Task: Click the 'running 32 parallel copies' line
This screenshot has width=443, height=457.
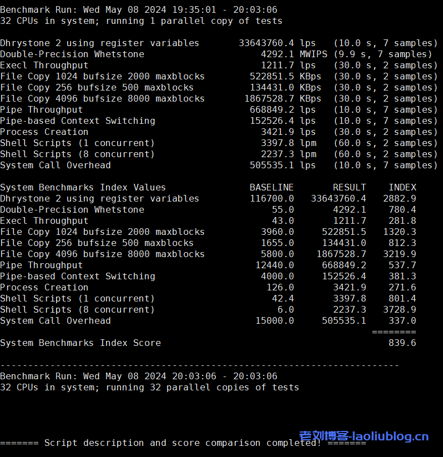Action: tap(149, 388)
